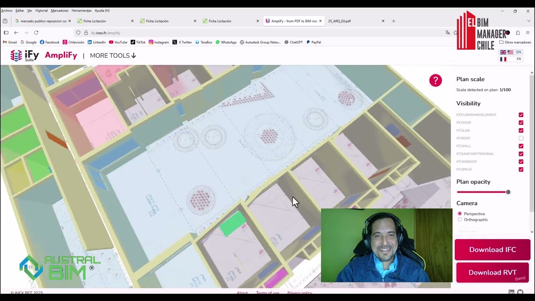Screen dimensions: 535x301
Task: Open the extensions puzzle icon
Action: (517, 33)
